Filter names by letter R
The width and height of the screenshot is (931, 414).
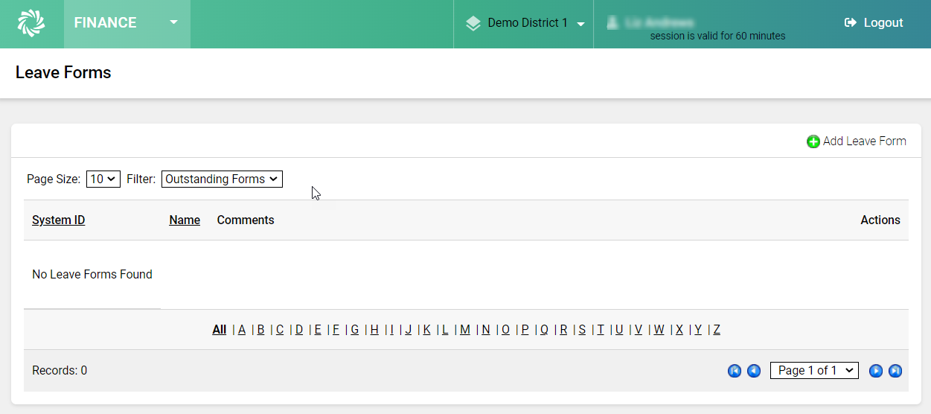[563, 330]
